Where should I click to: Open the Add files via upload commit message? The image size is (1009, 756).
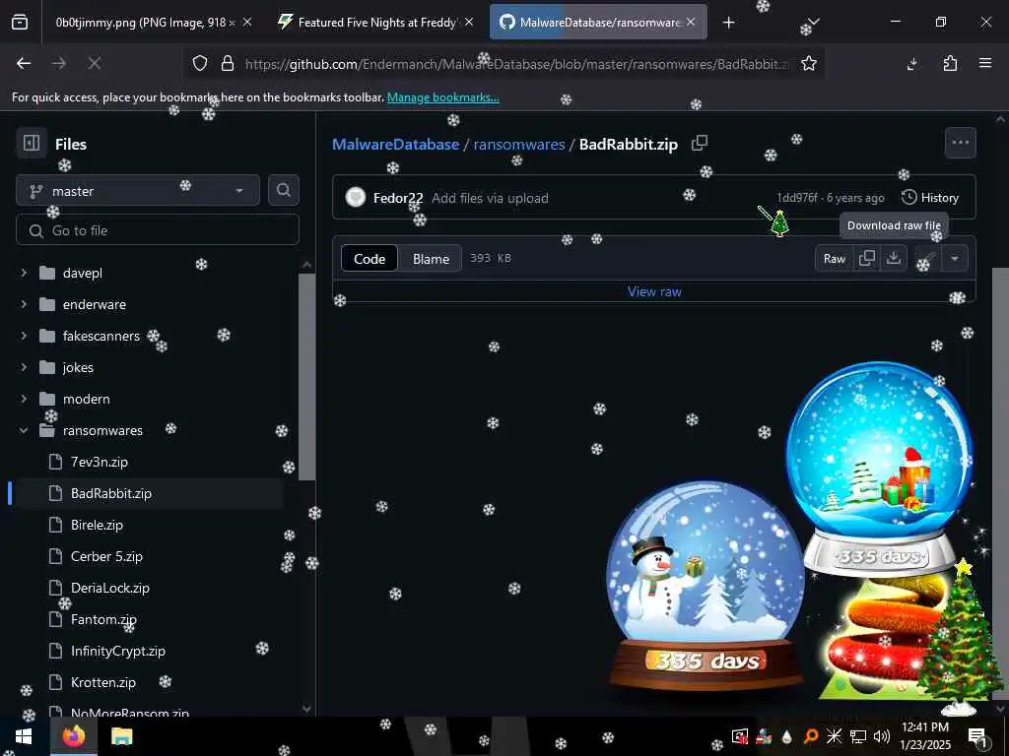click(x=490, y=198)
